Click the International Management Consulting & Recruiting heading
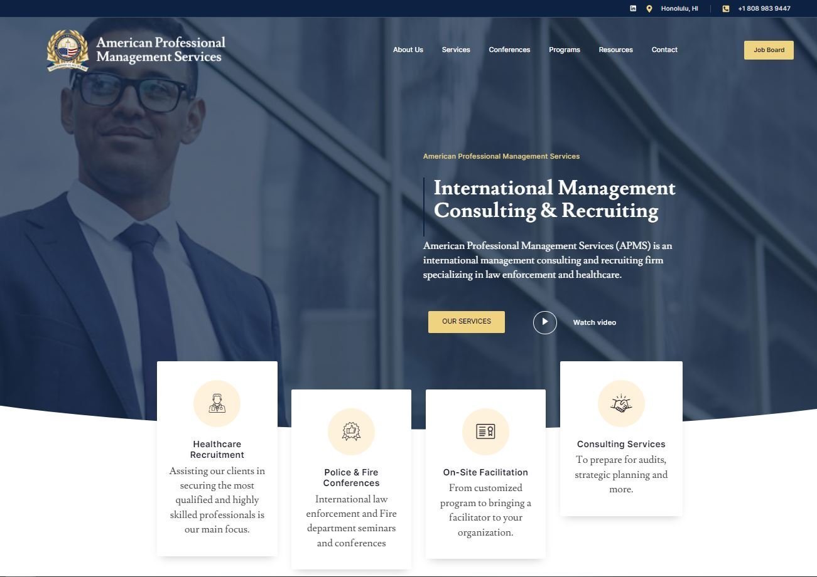Screen dimensions: 817x577 coord(555,199)
